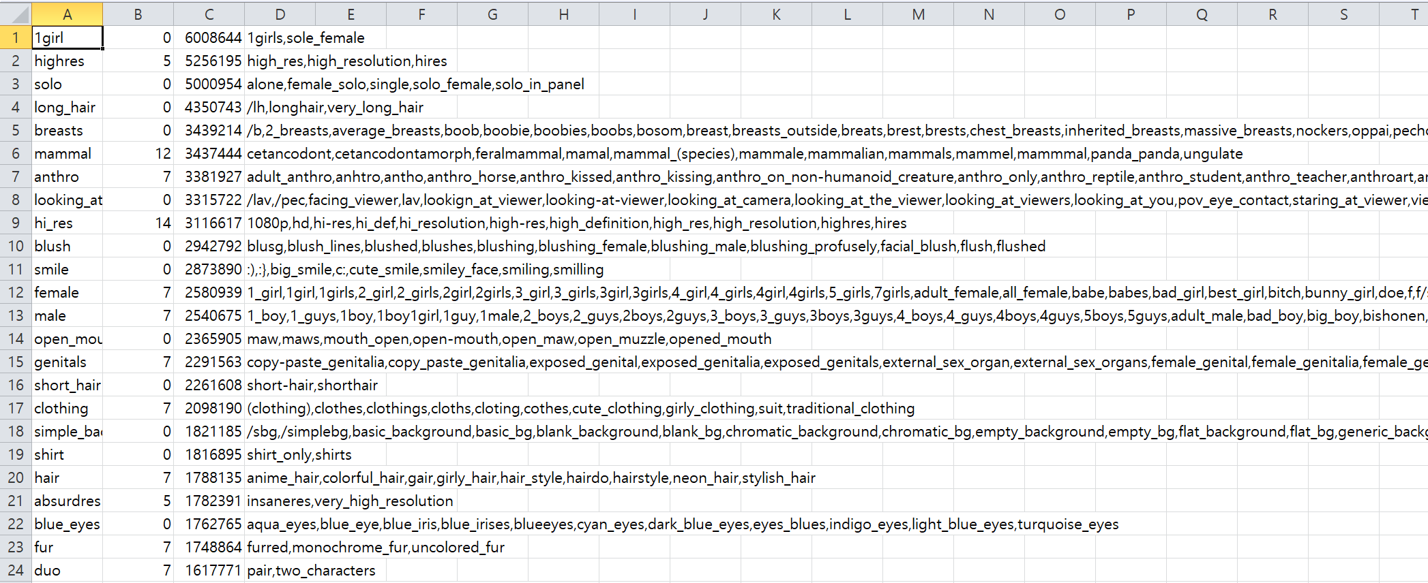Click aliases cell starting with 'blusg,blush_lines'
The image size is (1428, 583).
point(646,246)
